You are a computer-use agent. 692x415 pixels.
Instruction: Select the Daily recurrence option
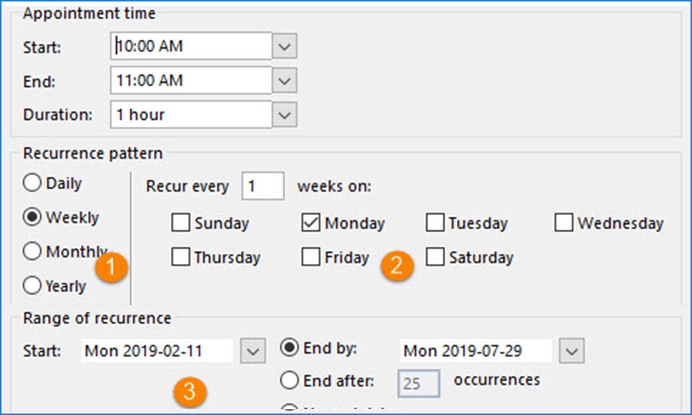pos(32,183)
